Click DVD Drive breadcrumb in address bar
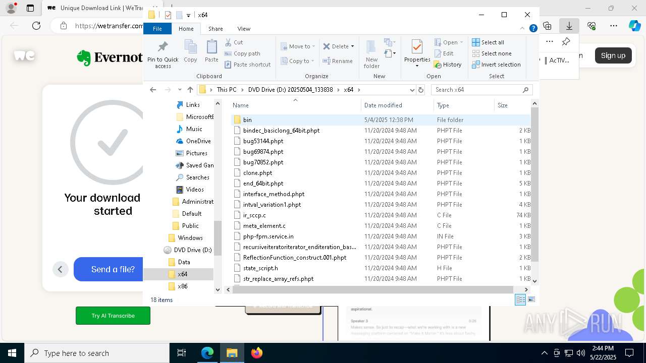 290,90
